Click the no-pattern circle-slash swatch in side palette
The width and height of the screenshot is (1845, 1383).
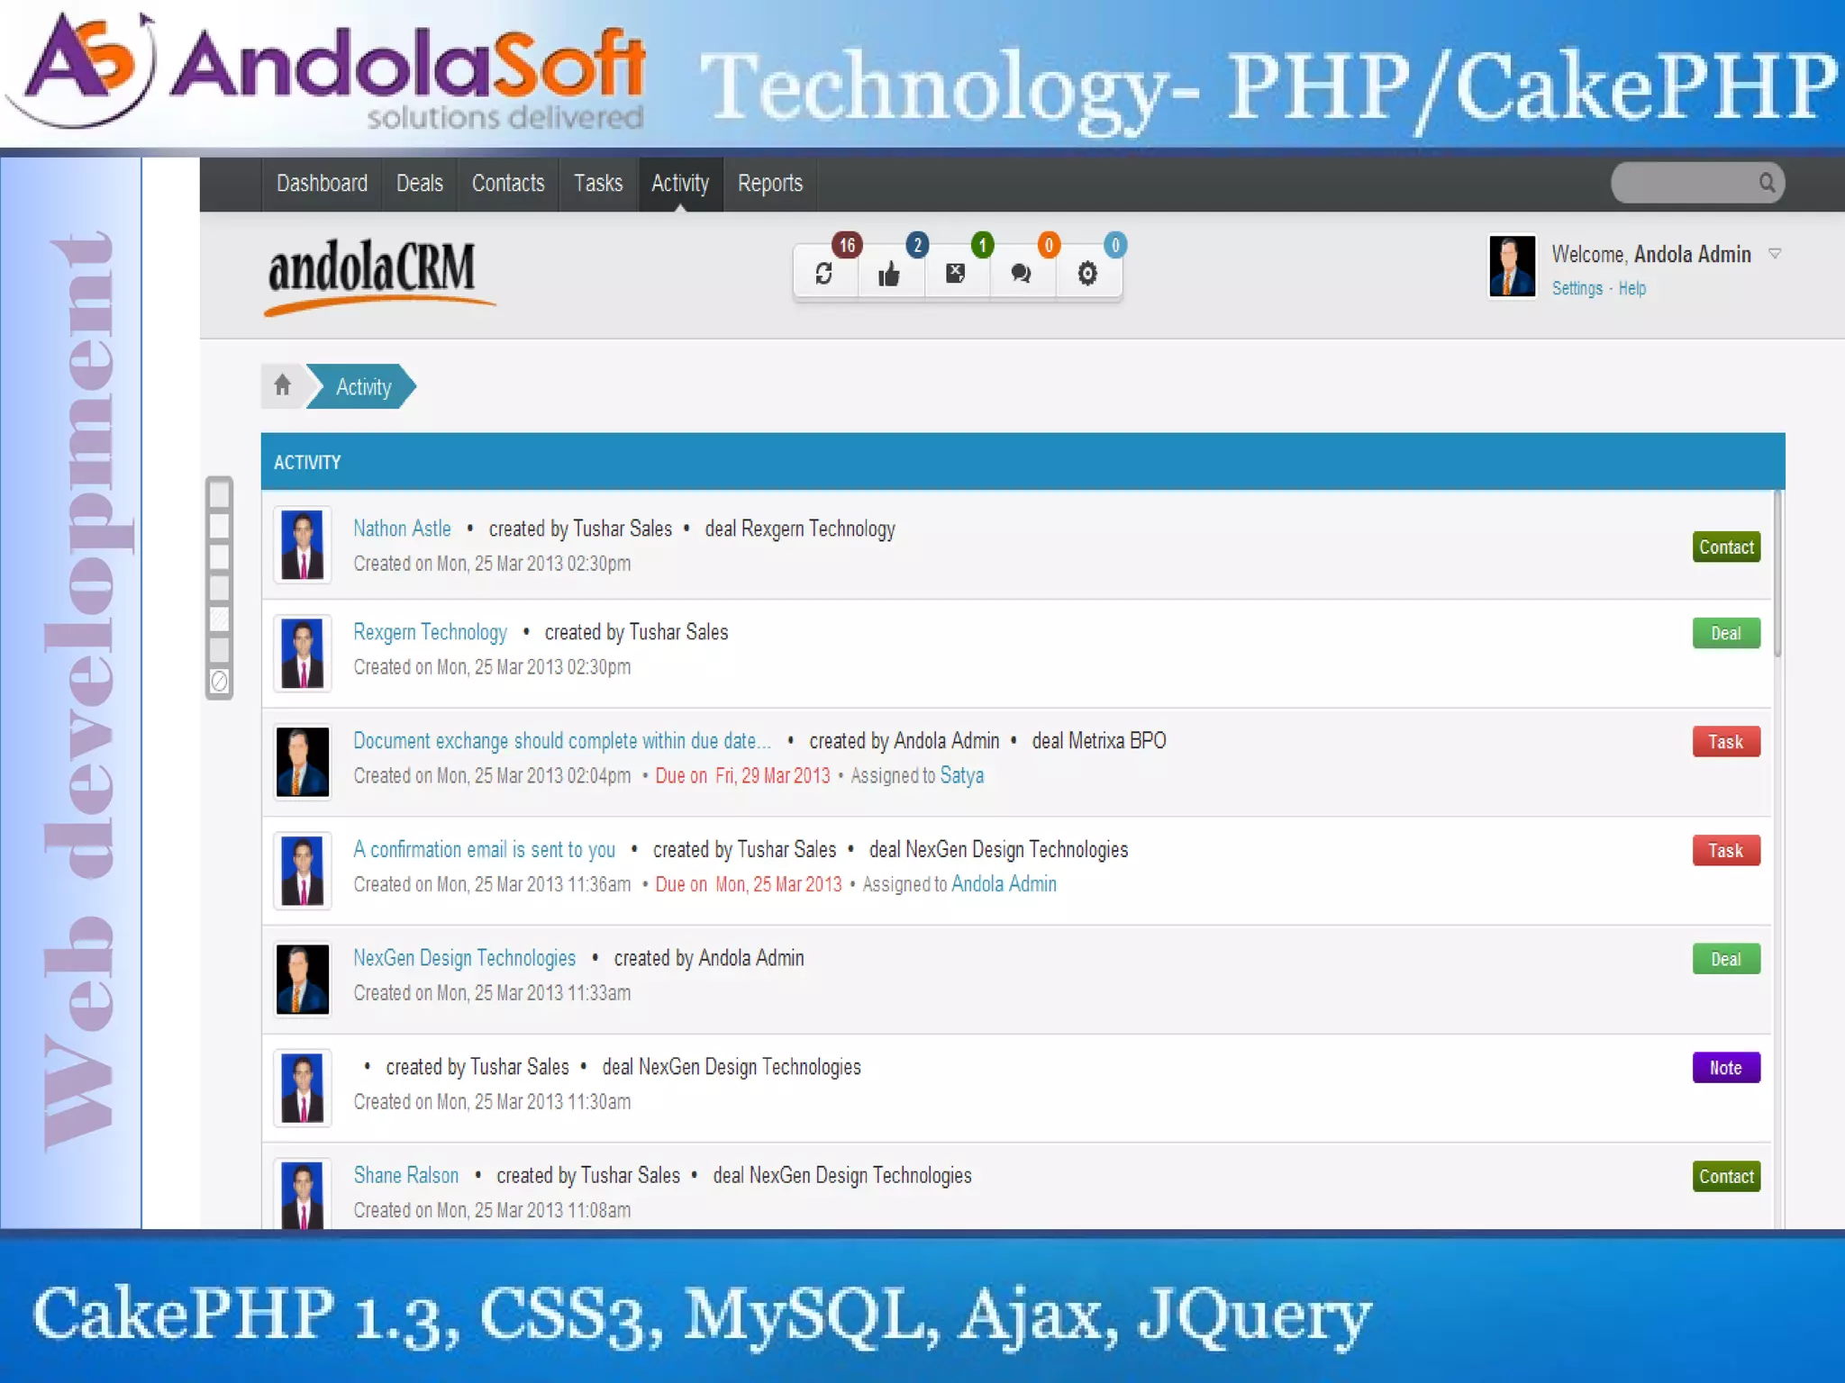click(x=219, y=681)
